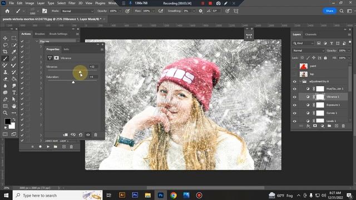Add layer style fx in Layers panel
Viewport: 356px width, 200px height.
point(308,126)
